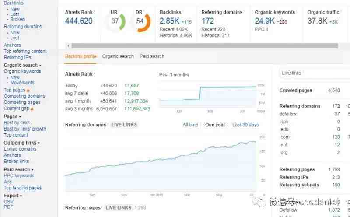Image resolution: width=350 pixels, height=217 pixels.
Task: Open the Top landing pages report
Action: (23, 188)
